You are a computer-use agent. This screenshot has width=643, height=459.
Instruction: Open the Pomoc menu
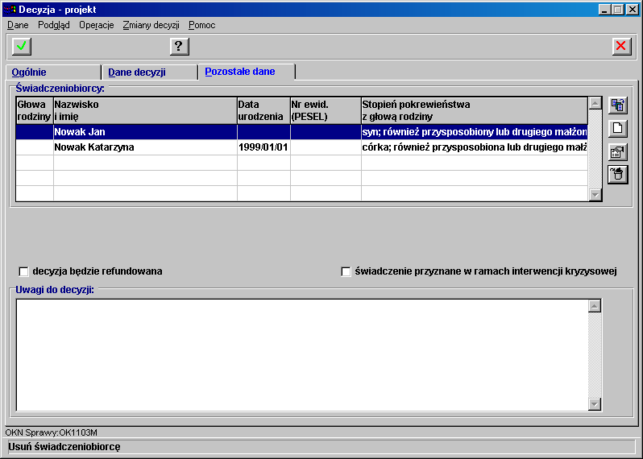coord(201,25)
